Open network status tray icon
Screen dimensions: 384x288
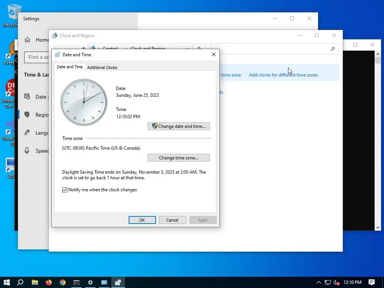(328, 282)
